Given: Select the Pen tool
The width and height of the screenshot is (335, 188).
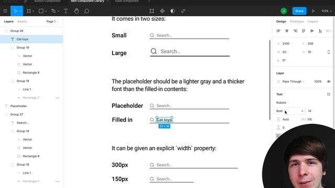Looking at the screenshot, I should point(53,11).
